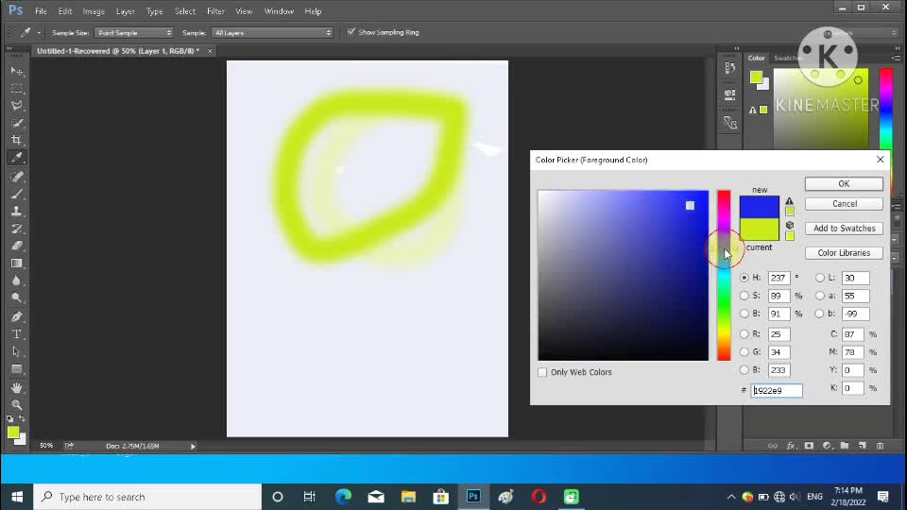Image resolution: width=907 pixels, height=510 pixels.
Task: Click the Add to Swatches button
Action: (x=844, y=229)
